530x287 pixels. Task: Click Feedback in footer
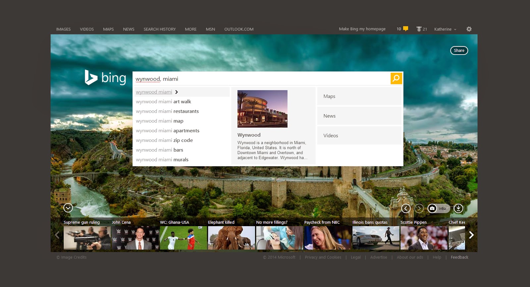(459, 257)
